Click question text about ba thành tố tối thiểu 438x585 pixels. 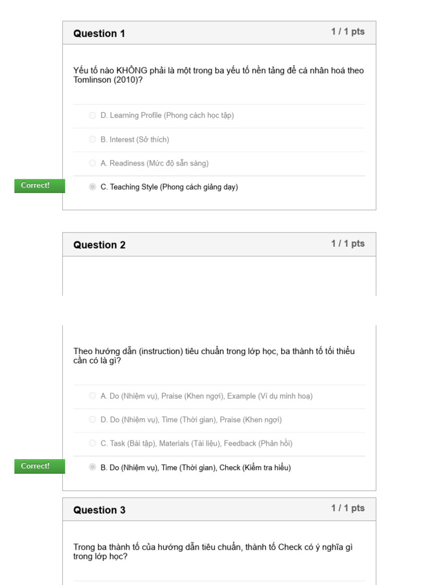pos(214,355)
